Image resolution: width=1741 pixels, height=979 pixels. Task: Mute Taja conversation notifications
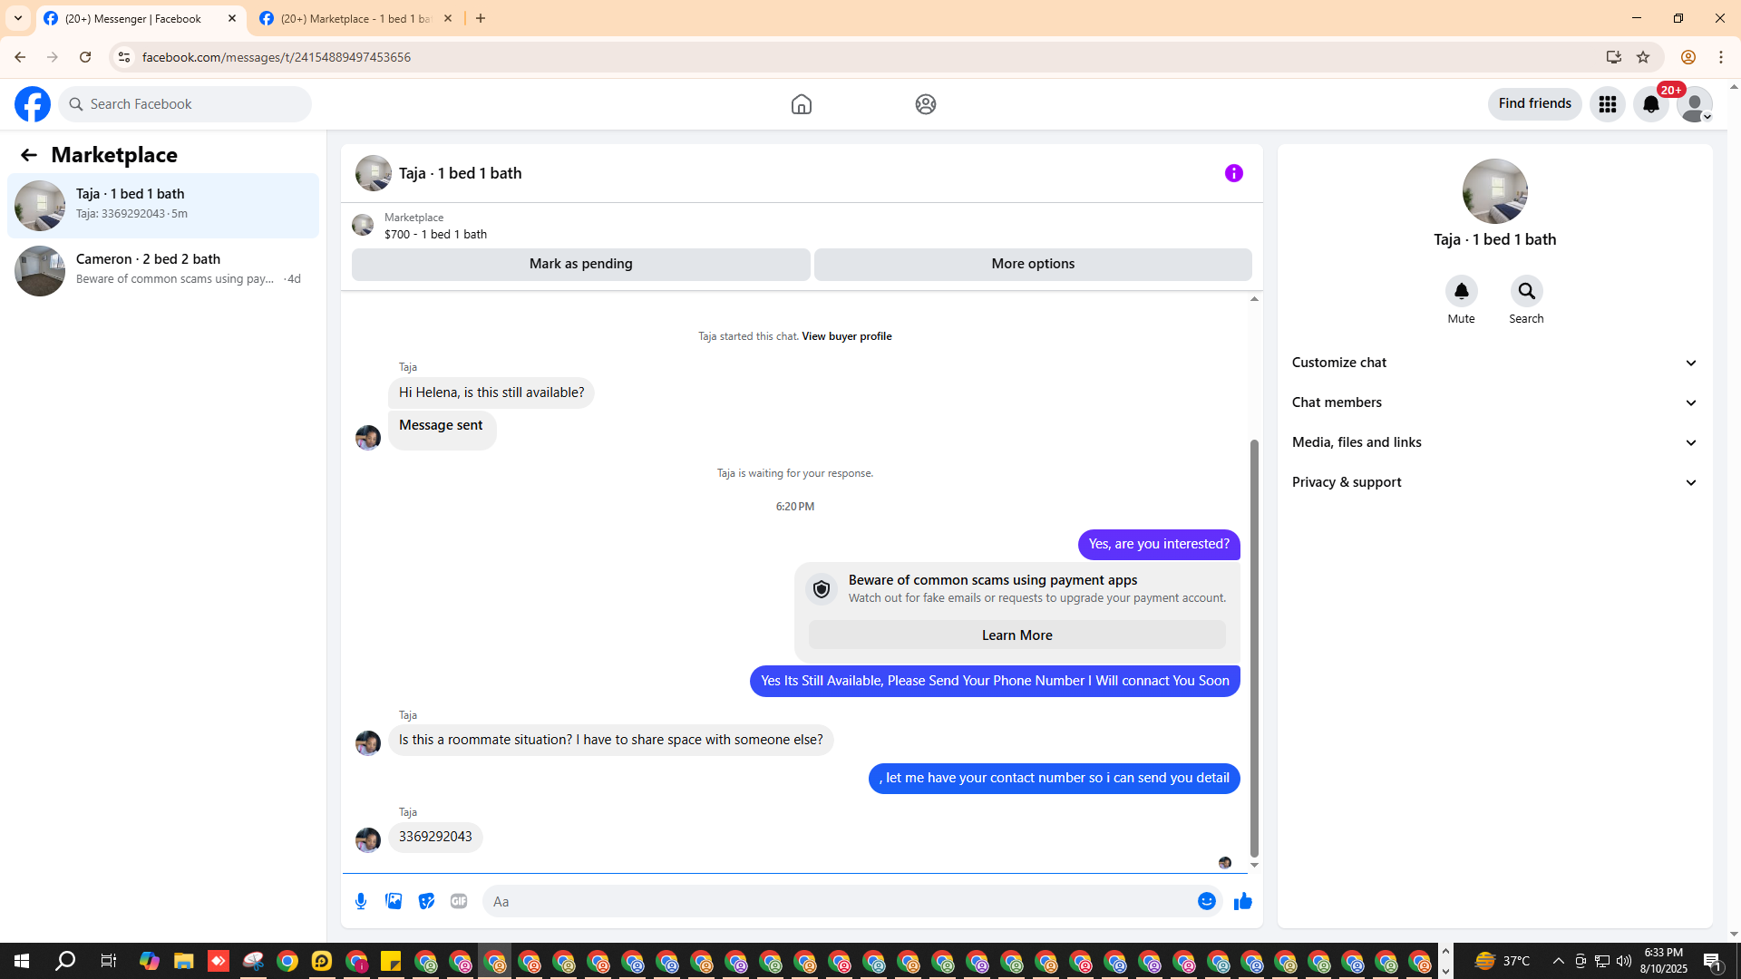(1461, 292)
